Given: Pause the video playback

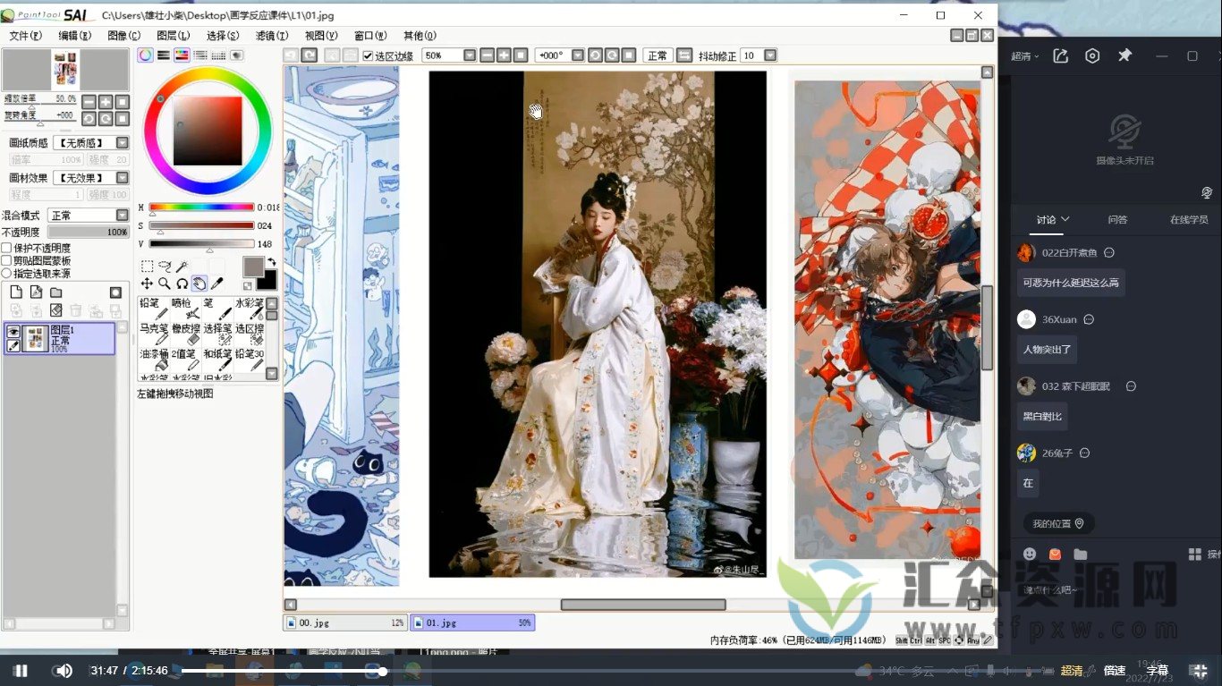Looking at the screenshot, I should coord(21,671).
